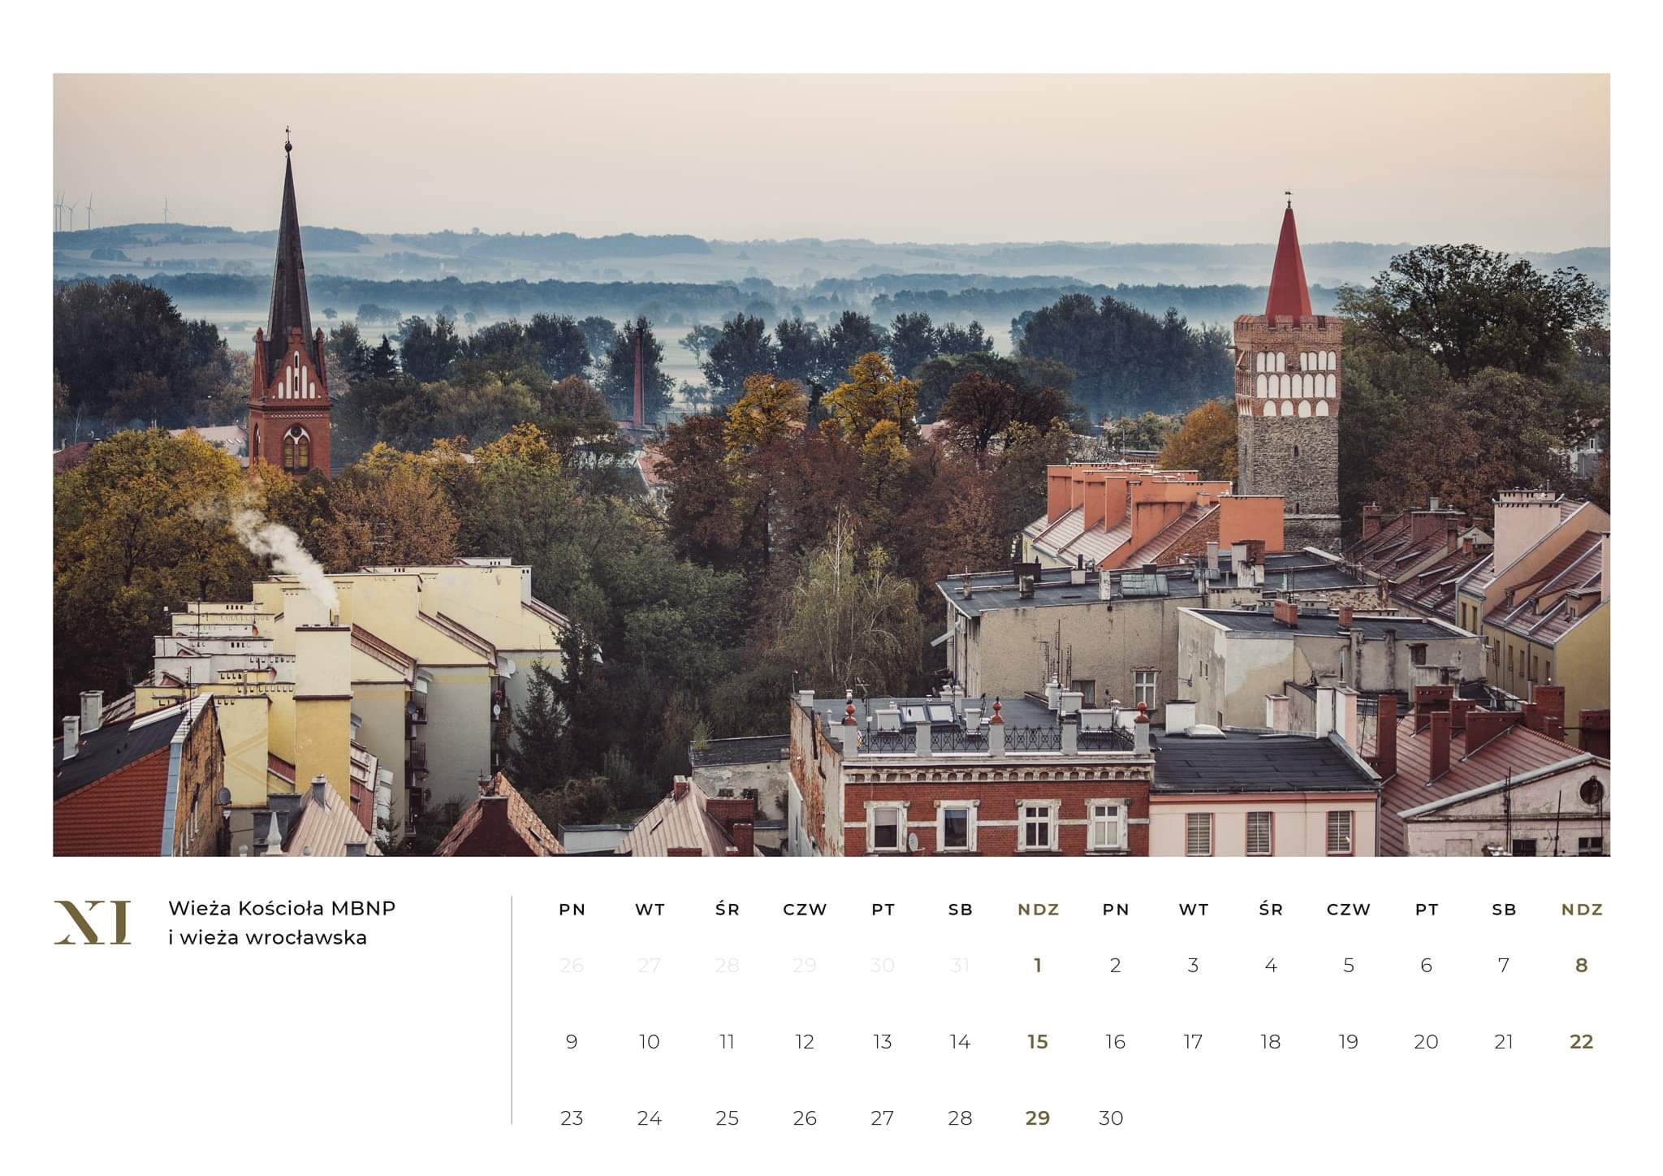Select the SB header above greyed 31
The image size is (1663, 1176).
click(960, 910)
